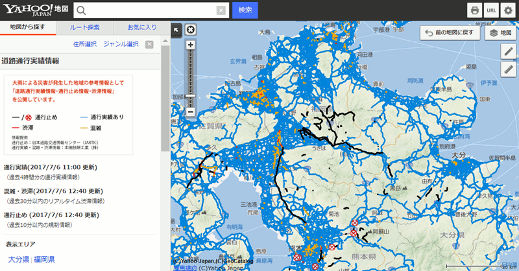
Task: Clear the search box with the X icon
Action: 221,10
